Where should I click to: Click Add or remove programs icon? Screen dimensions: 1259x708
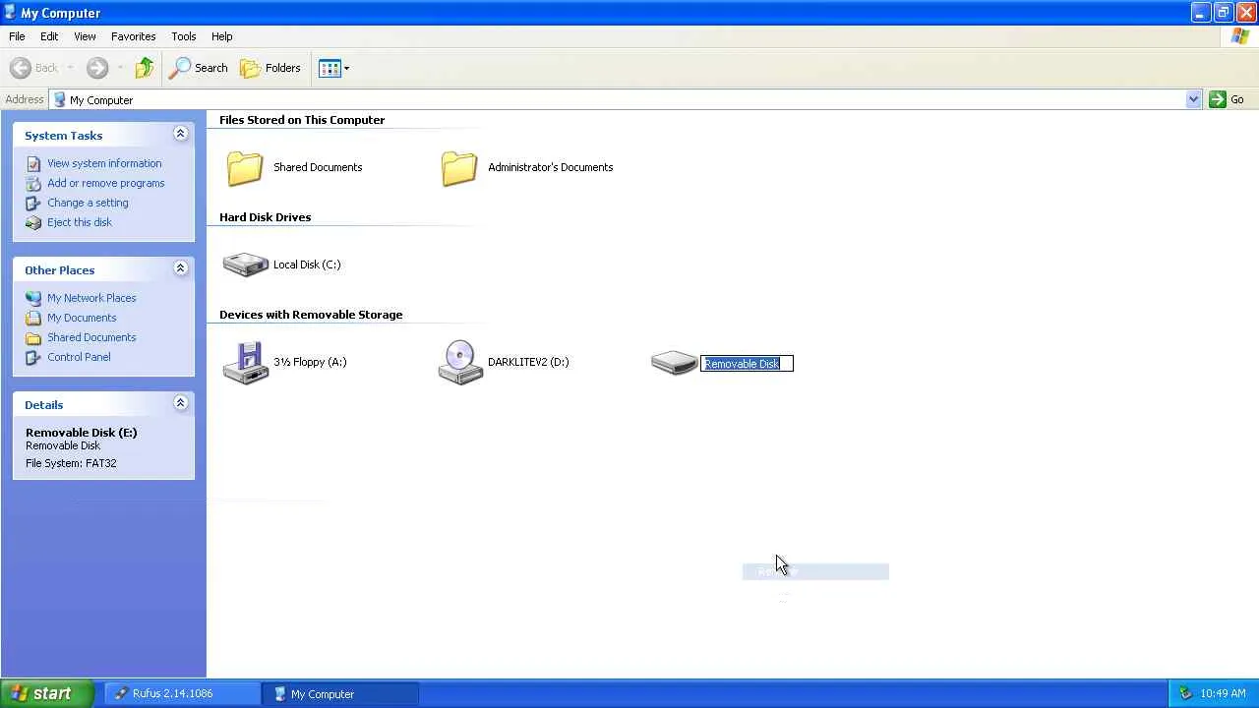33,183
